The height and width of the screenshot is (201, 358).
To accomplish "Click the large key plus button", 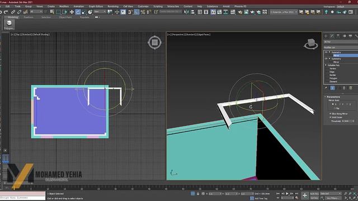I will coord(305,195).
